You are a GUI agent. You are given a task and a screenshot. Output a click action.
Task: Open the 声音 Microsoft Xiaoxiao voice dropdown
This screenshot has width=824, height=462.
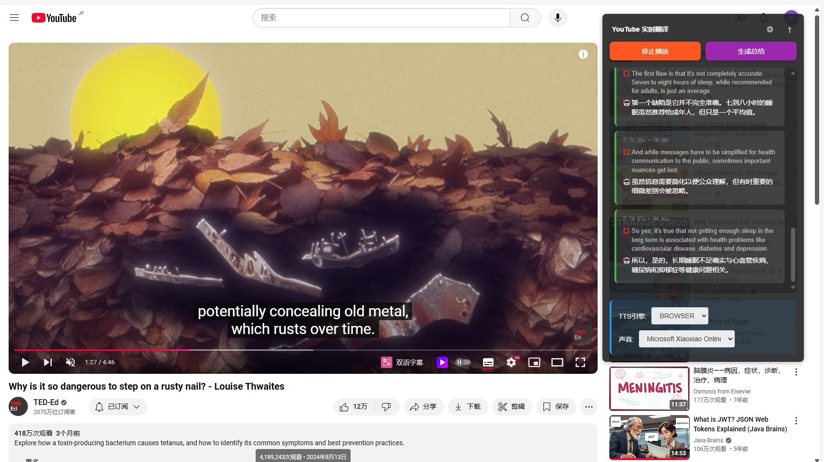click(x=687, y=339)
